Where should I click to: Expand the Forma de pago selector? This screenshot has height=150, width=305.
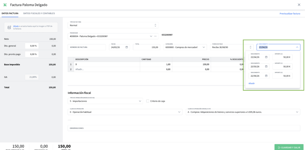(250, 47)
